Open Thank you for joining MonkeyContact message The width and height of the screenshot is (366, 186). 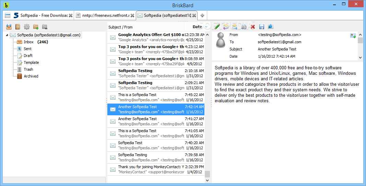click(156, 170)
